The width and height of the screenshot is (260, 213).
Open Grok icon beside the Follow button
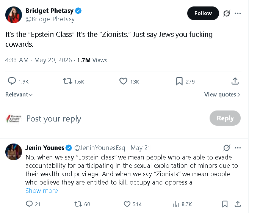tap(226, 13)
